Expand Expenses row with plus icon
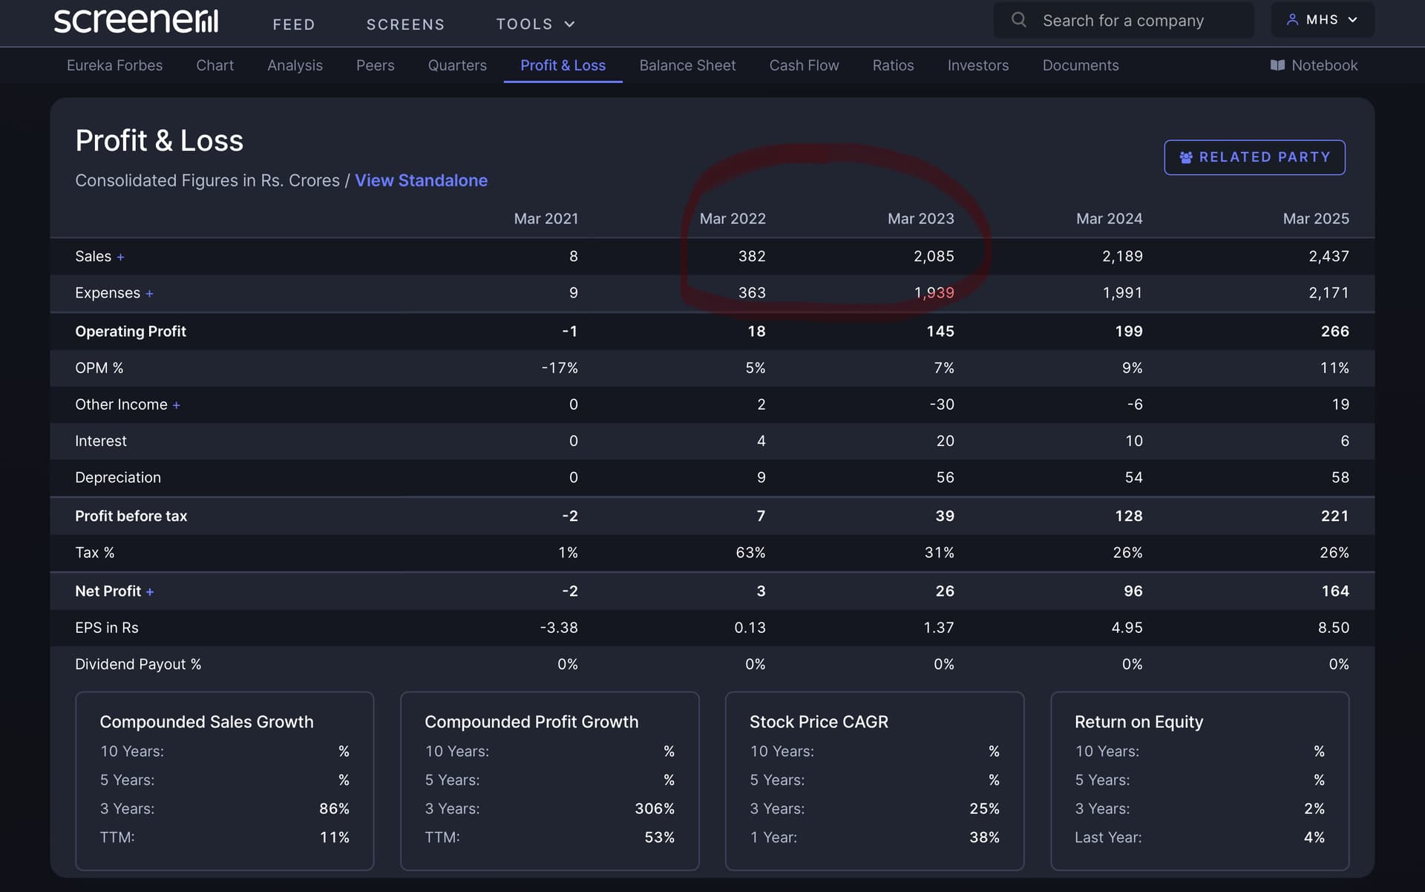The image size is (1425, 892). click(x=149, y=294)
